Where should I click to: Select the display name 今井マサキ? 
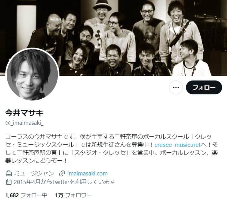25,113
